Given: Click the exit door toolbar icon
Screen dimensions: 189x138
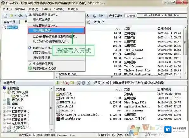Looking at the screenshot, I should pos(101,16).
